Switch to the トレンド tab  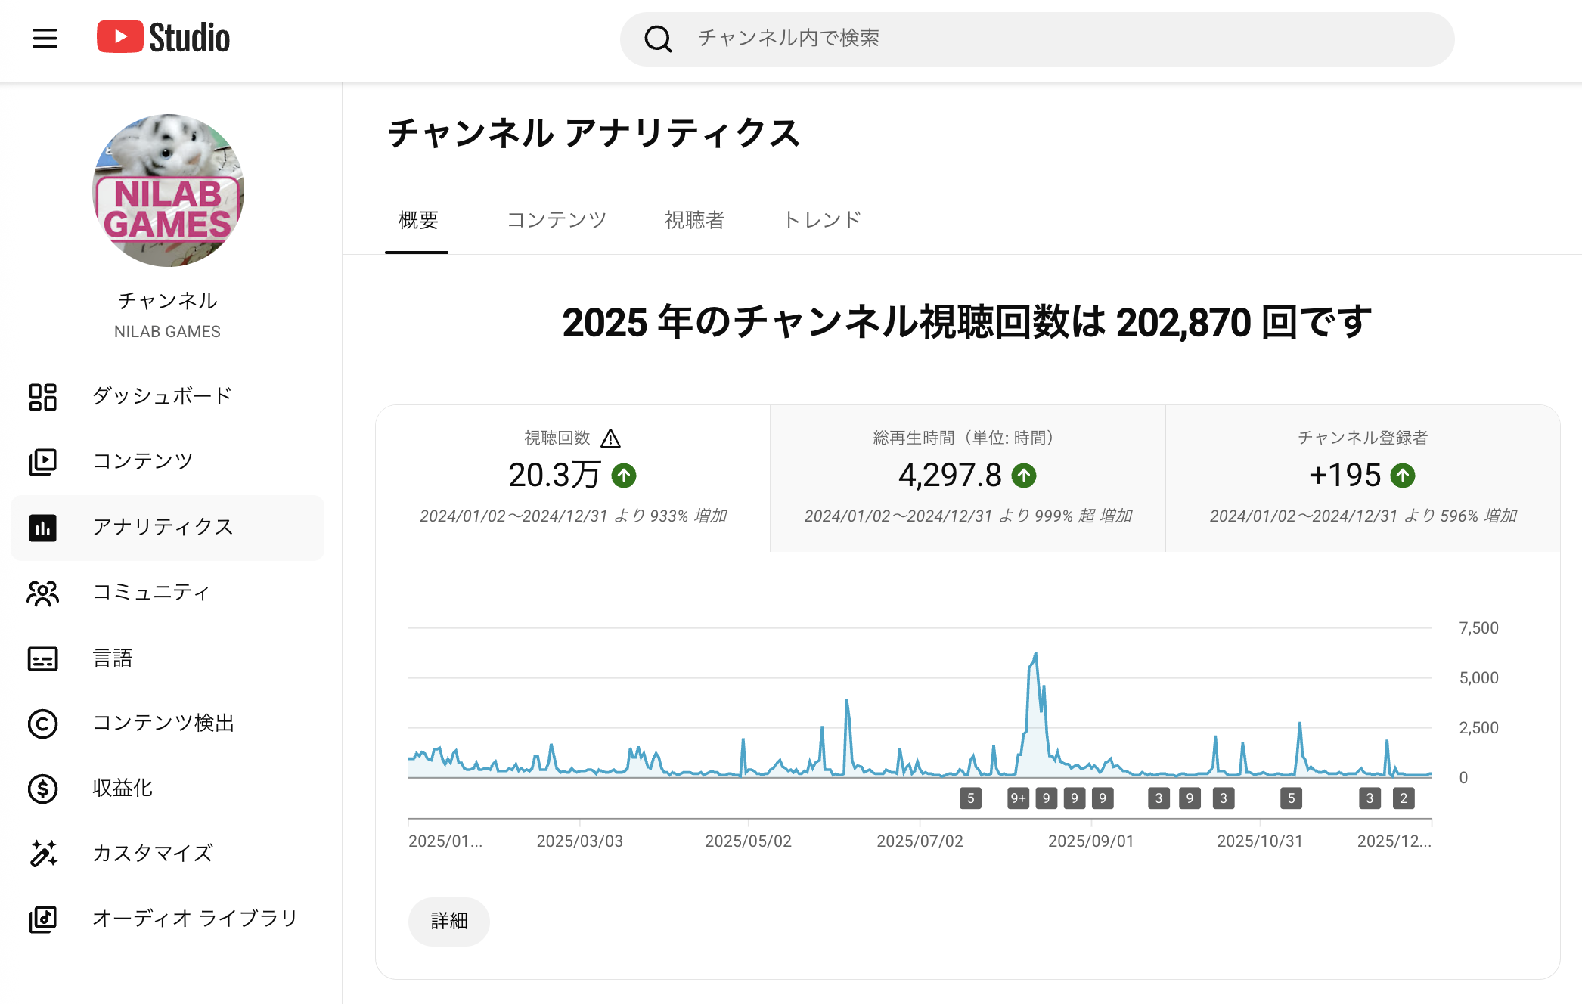(822, 220)
